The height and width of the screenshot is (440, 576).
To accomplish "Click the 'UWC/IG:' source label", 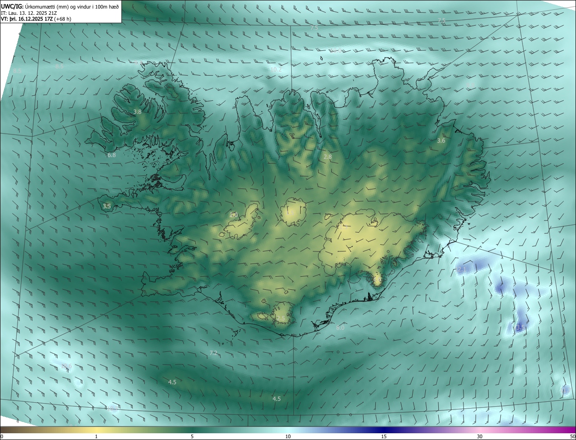I will [x=12, y=6].
